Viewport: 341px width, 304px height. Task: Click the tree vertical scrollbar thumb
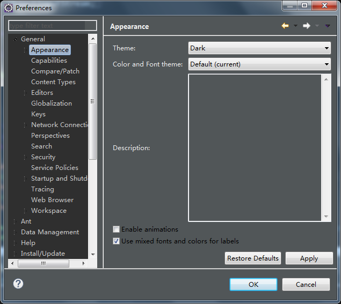[x=93, y=102]
